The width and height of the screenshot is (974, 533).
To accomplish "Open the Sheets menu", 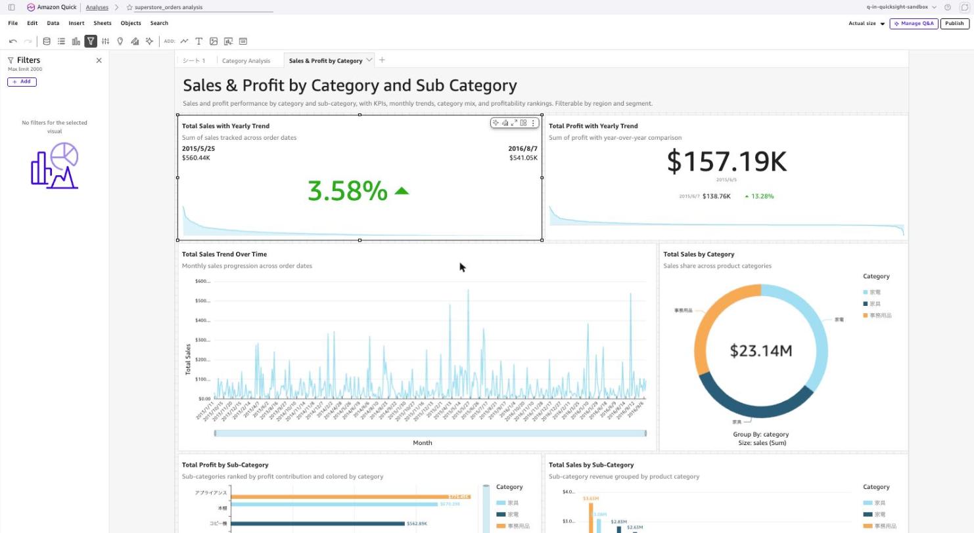I will [103, 23].
